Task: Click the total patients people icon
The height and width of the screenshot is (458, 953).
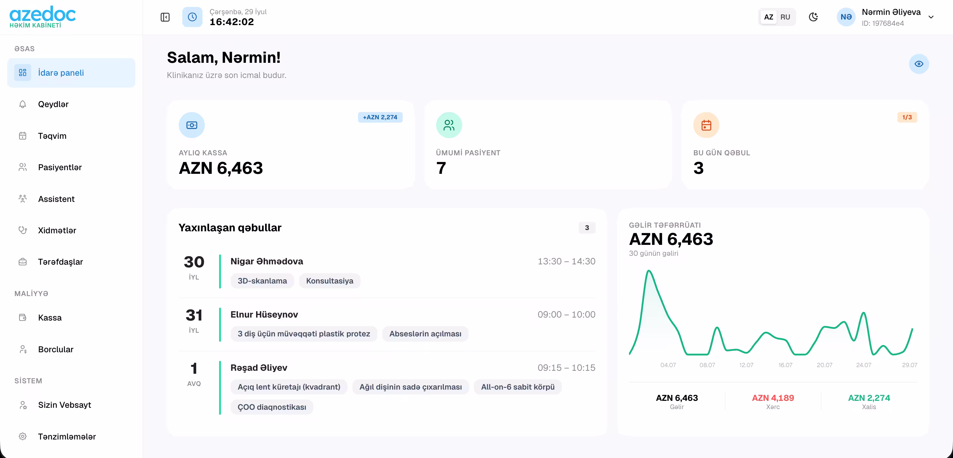Action: tap(449, 125)
